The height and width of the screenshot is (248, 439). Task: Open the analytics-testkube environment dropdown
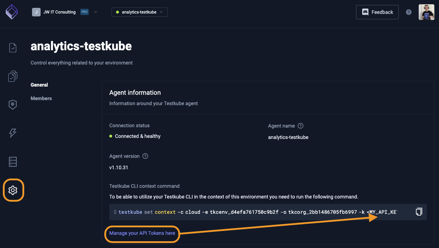[140, 12]
